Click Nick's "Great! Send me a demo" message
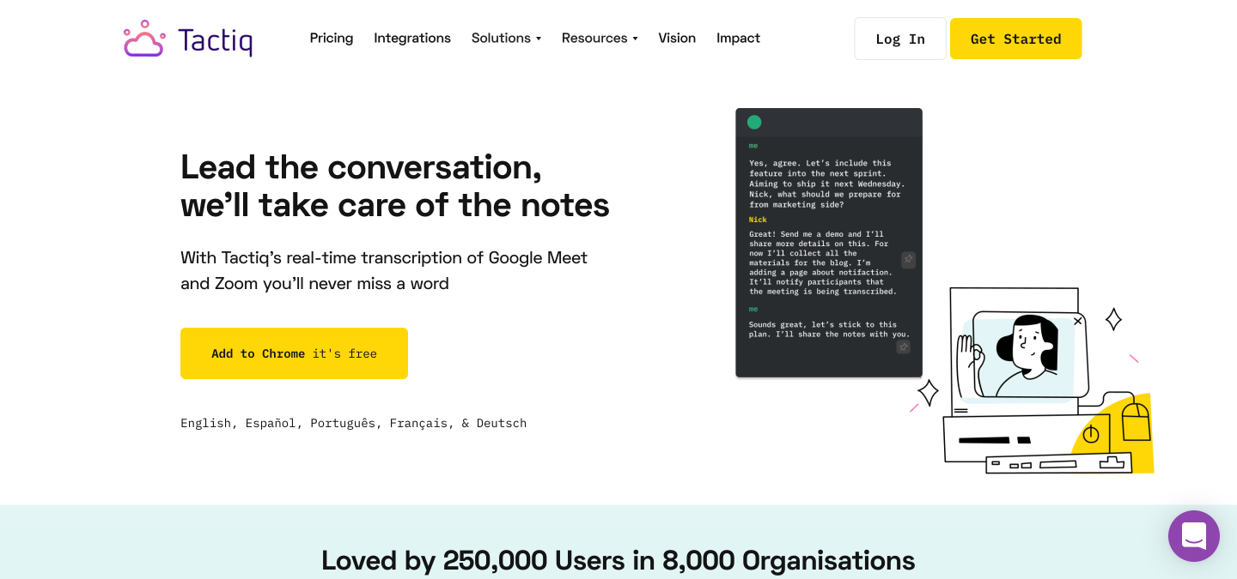The image size is (1237, 579). coord(822,262)
